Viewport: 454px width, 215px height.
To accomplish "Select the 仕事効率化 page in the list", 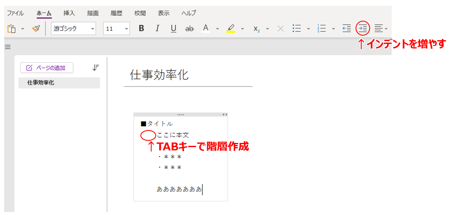I will tap(59, 83).
